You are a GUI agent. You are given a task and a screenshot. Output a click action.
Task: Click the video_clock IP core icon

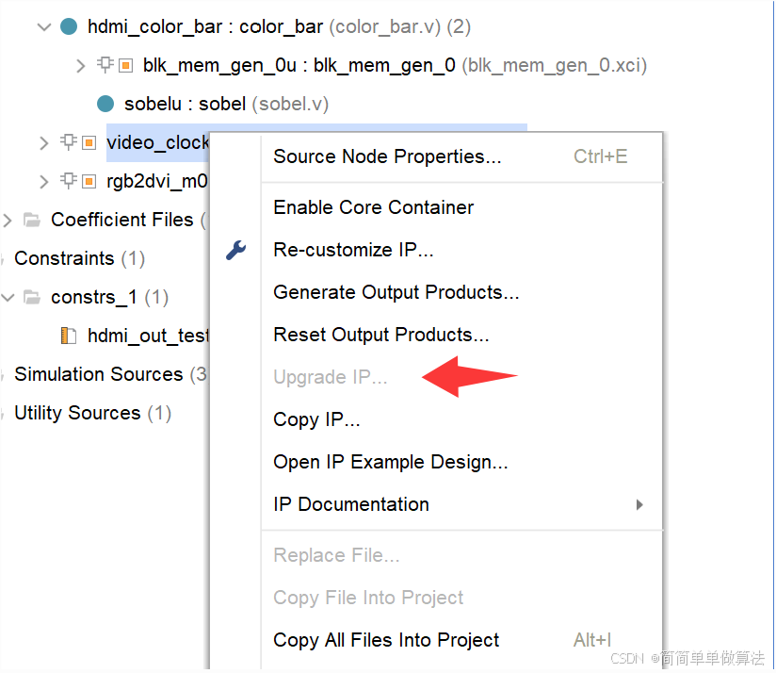[79, 142]
